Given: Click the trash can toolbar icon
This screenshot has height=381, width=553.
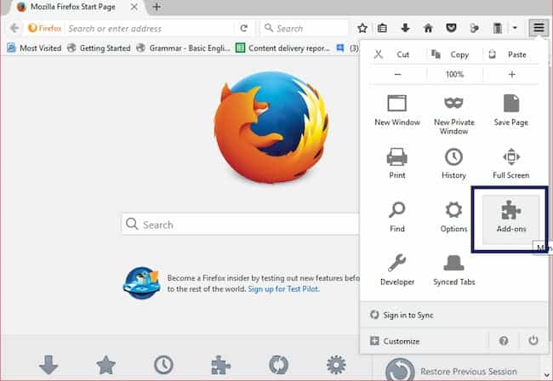Looking at the screenshot, I should (498, 28).
